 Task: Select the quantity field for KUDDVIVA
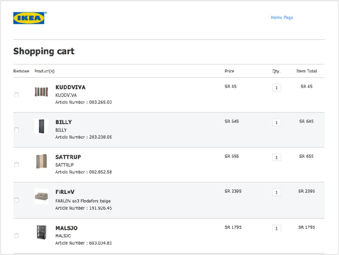(x=276, y=87)
